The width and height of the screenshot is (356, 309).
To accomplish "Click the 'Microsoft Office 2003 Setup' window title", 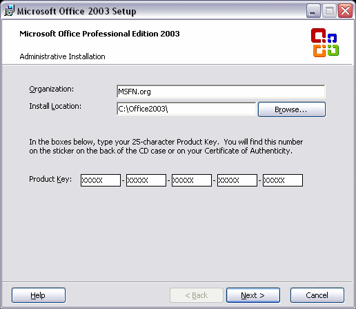I will click(77, 11).
